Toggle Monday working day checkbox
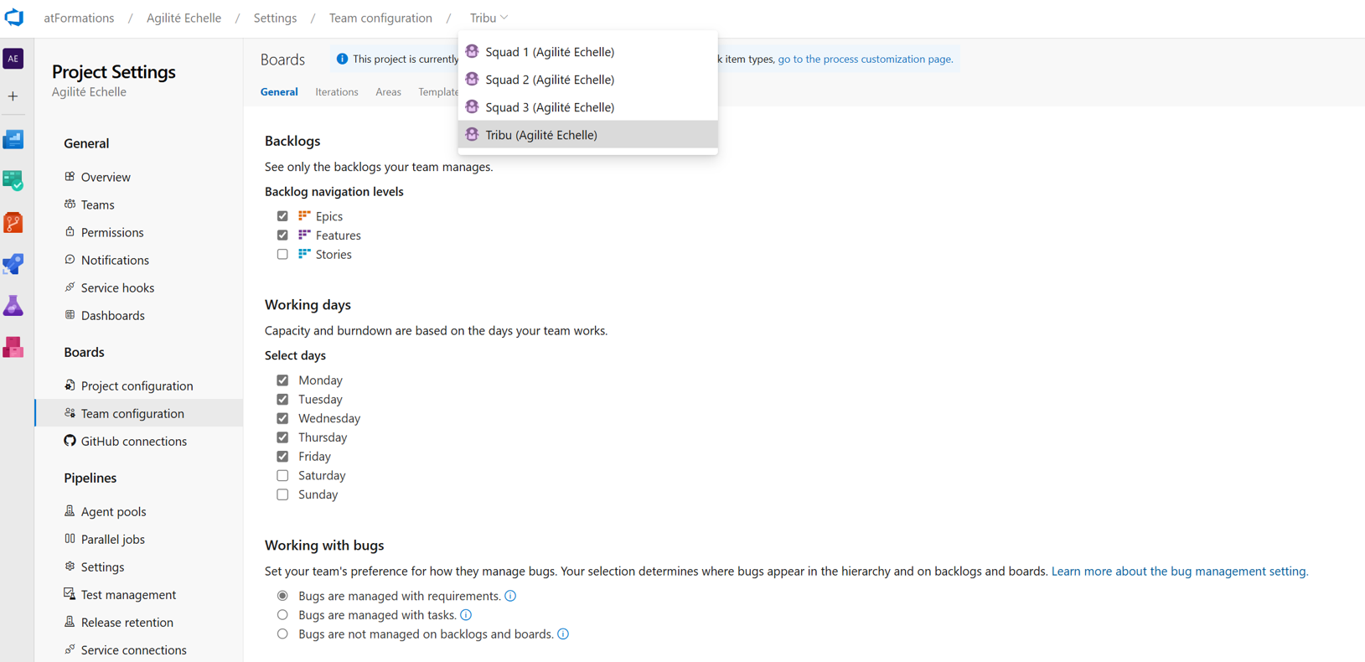The height and width of the screenshot is (662, 1365). [282, 380]
